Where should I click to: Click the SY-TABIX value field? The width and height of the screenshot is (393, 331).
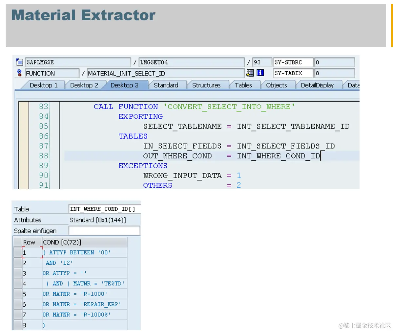(x=335, y=73)
